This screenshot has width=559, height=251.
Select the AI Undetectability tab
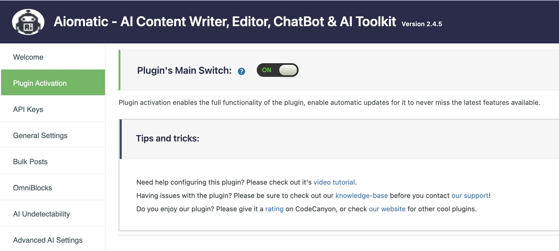pos(53,214)
